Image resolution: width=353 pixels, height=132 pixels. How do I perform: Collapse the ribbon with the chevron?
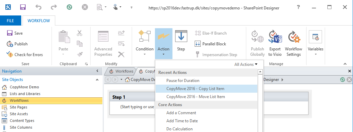(345, 64)
